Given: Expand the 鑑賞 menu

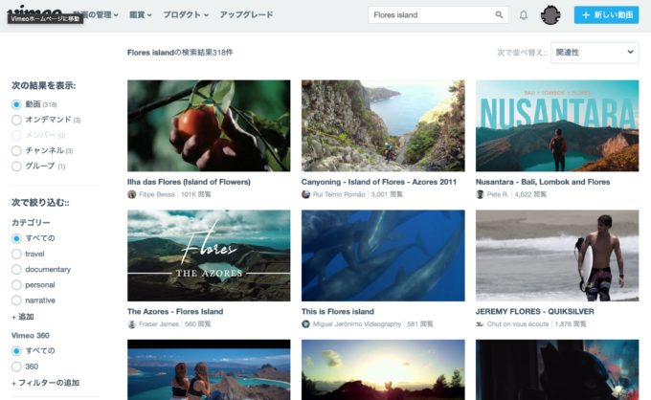Looking at the screenshot, I should (x=141, y=15).
